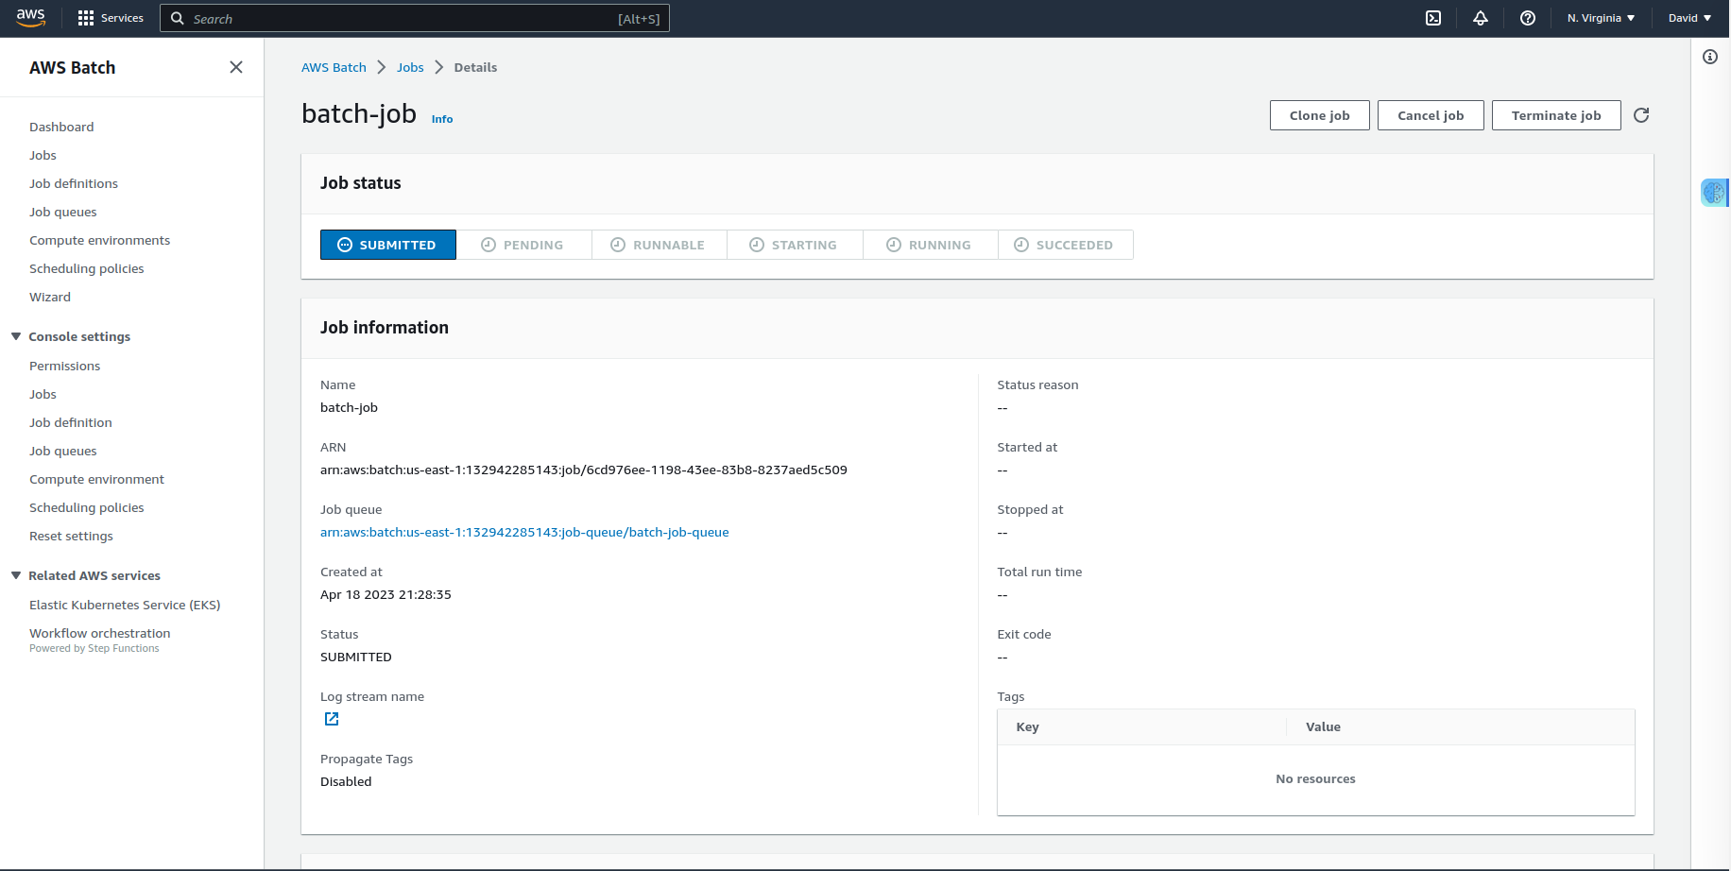Close the AWS Batch side navigation

236,67
